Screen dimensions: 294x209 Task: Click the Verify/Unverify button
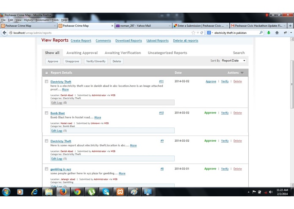pos(96,61)
